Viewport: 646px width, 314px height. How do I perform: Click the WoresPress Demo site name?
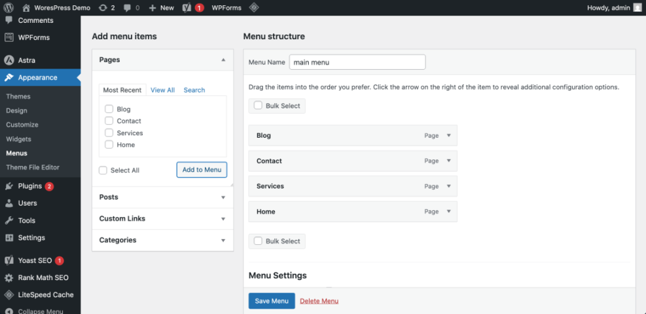pyautogui.click(x=62, y=8)
